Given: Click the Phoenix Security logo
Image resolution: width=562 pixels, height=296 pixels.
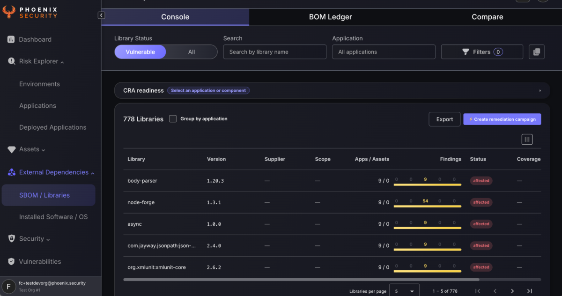Looking at the screenshot, I should [30, 12].
